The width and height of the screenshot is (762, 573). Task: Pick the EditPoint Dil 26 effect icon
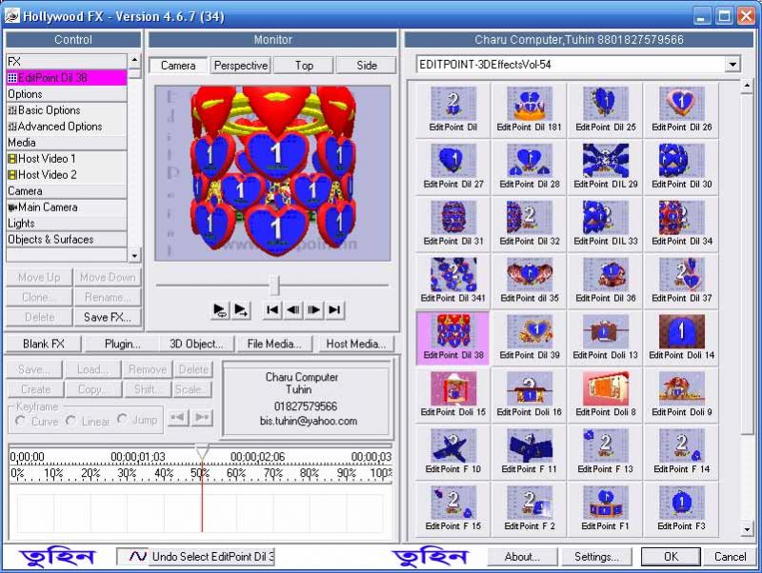coord(681,109)
